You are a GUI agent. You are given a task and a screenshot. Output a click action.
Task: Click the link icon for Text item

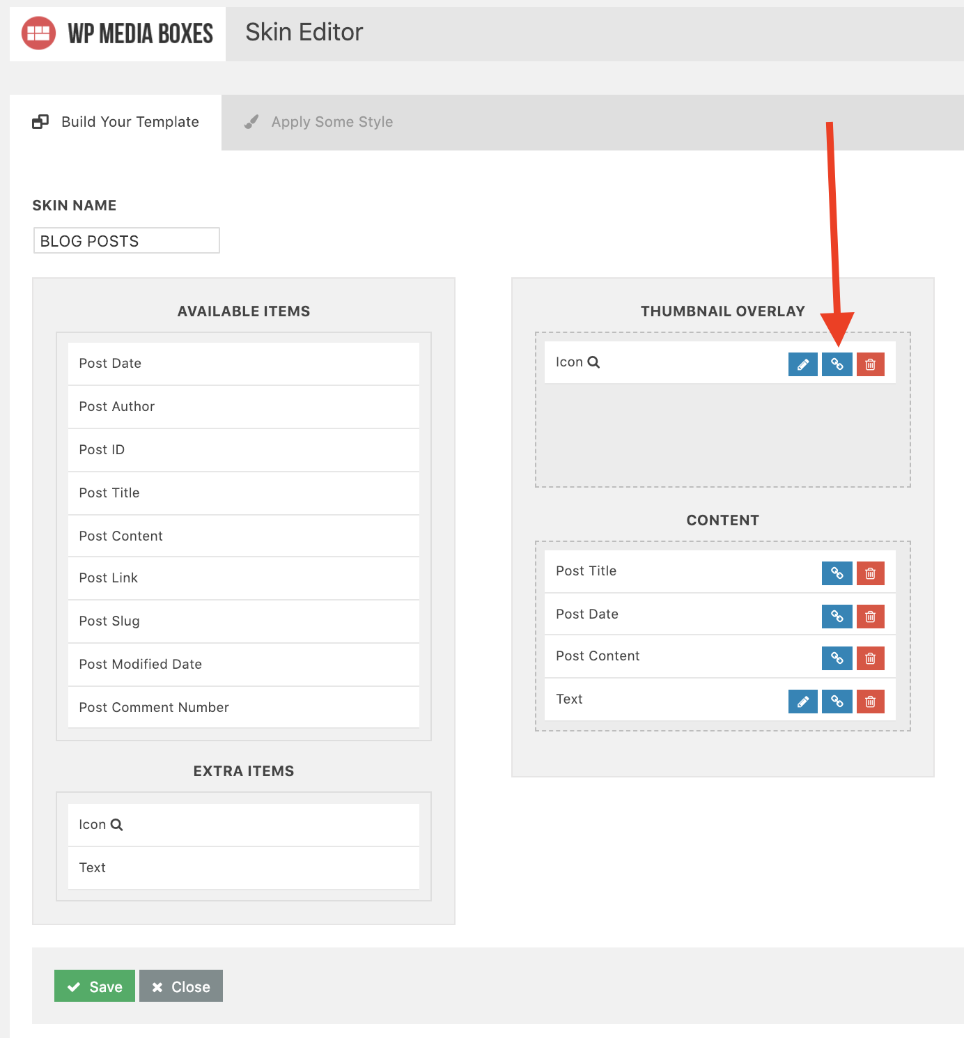tap(837, 702)
